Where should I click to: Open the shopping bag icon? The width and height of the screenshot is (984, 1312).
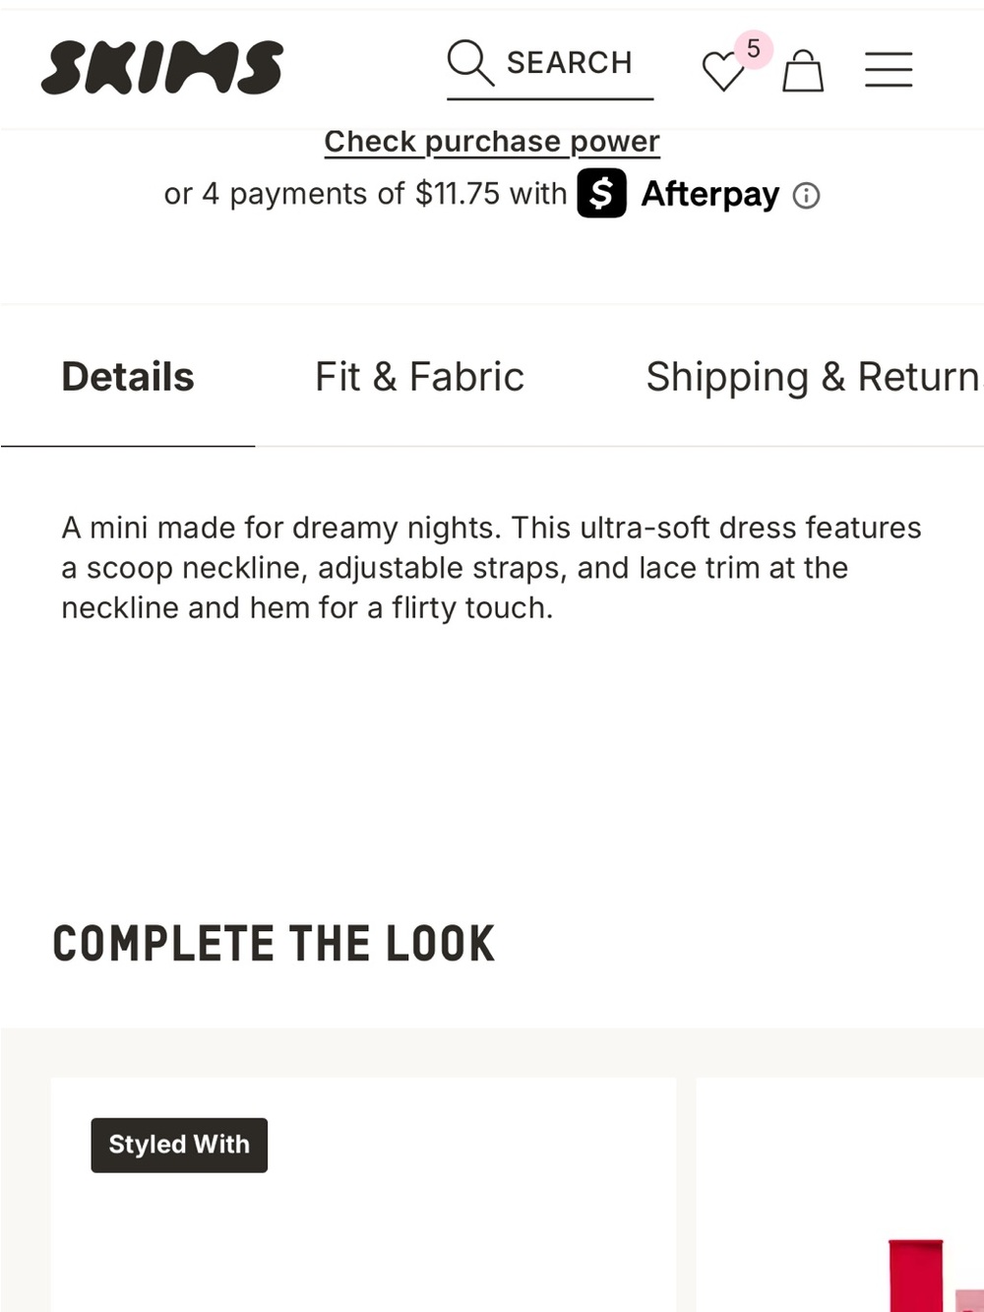click(803, 71)
